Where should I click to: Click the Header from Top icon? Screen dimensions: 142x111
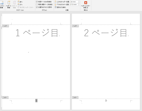56,2
